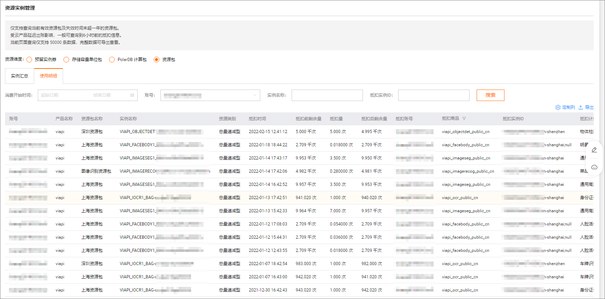Viewport: 605px width, 299px height.
Task: Click the 2022-01-12 15:44:31 time cell
Action: (x=268, y=237)
